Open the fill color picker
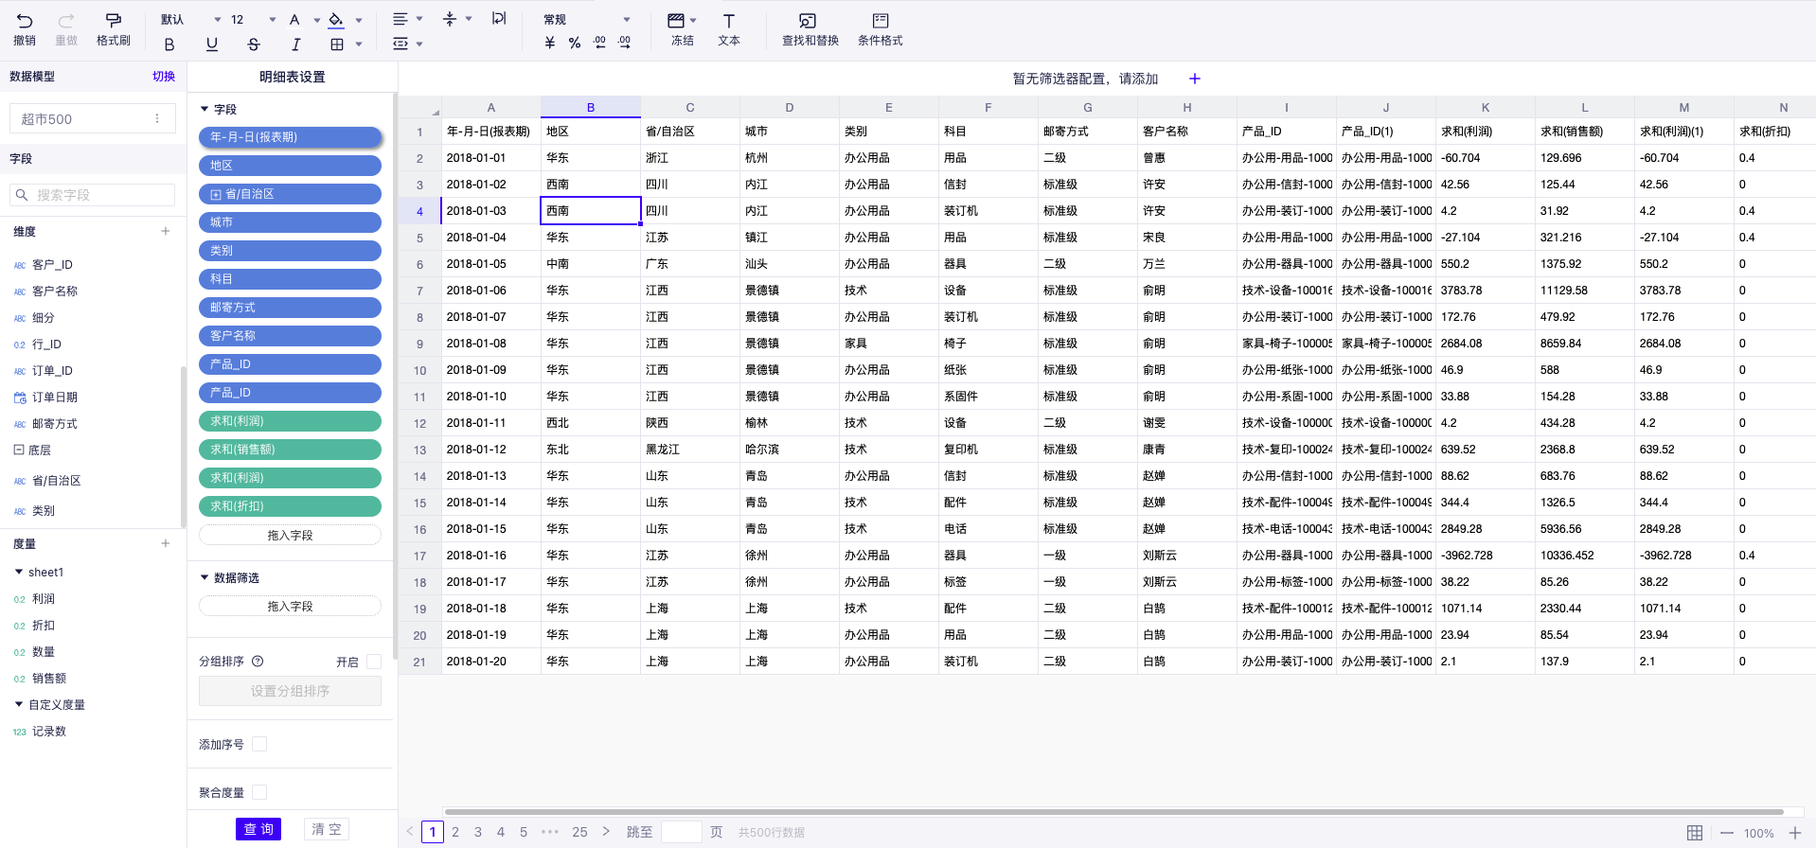1816x848 pixels. 358,20
